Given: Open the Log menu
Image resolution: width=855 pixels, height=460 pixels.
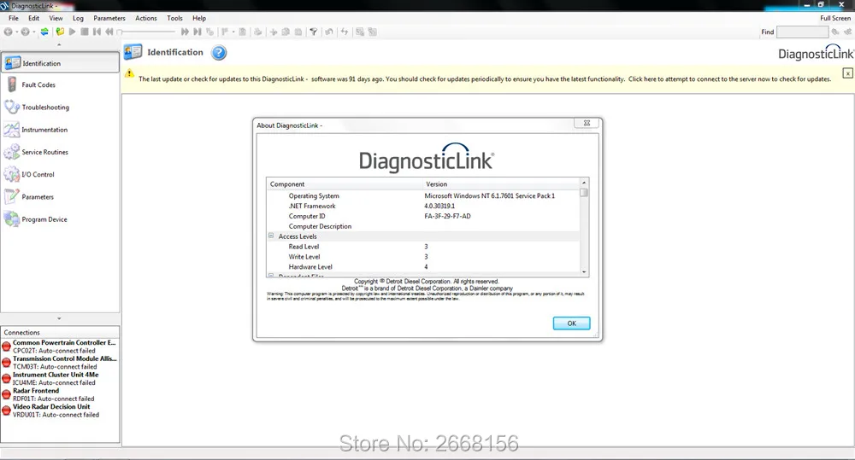Looking at the screenshot, I should pos(78,18).
